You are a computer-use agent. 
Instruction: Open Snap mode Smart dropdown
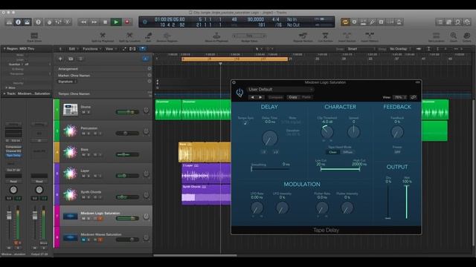coord(361,49)
